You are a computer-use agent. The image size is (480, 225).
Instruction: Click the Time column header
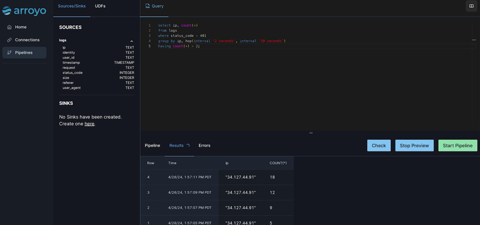coord(172,163)
